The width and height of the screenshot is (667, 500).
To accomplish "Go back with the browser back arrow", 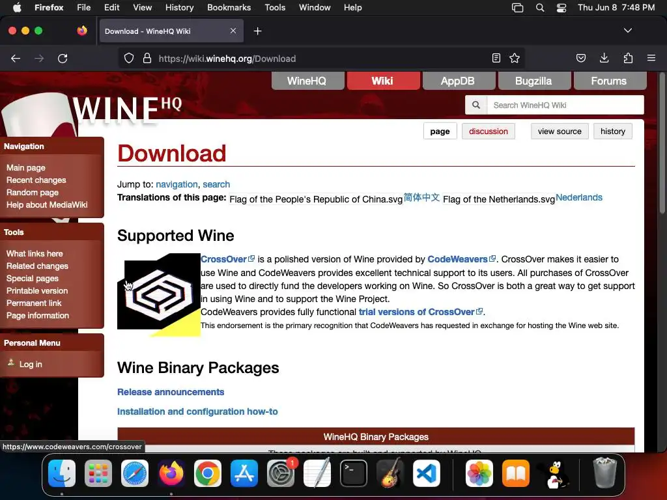I will pos(16,58).
